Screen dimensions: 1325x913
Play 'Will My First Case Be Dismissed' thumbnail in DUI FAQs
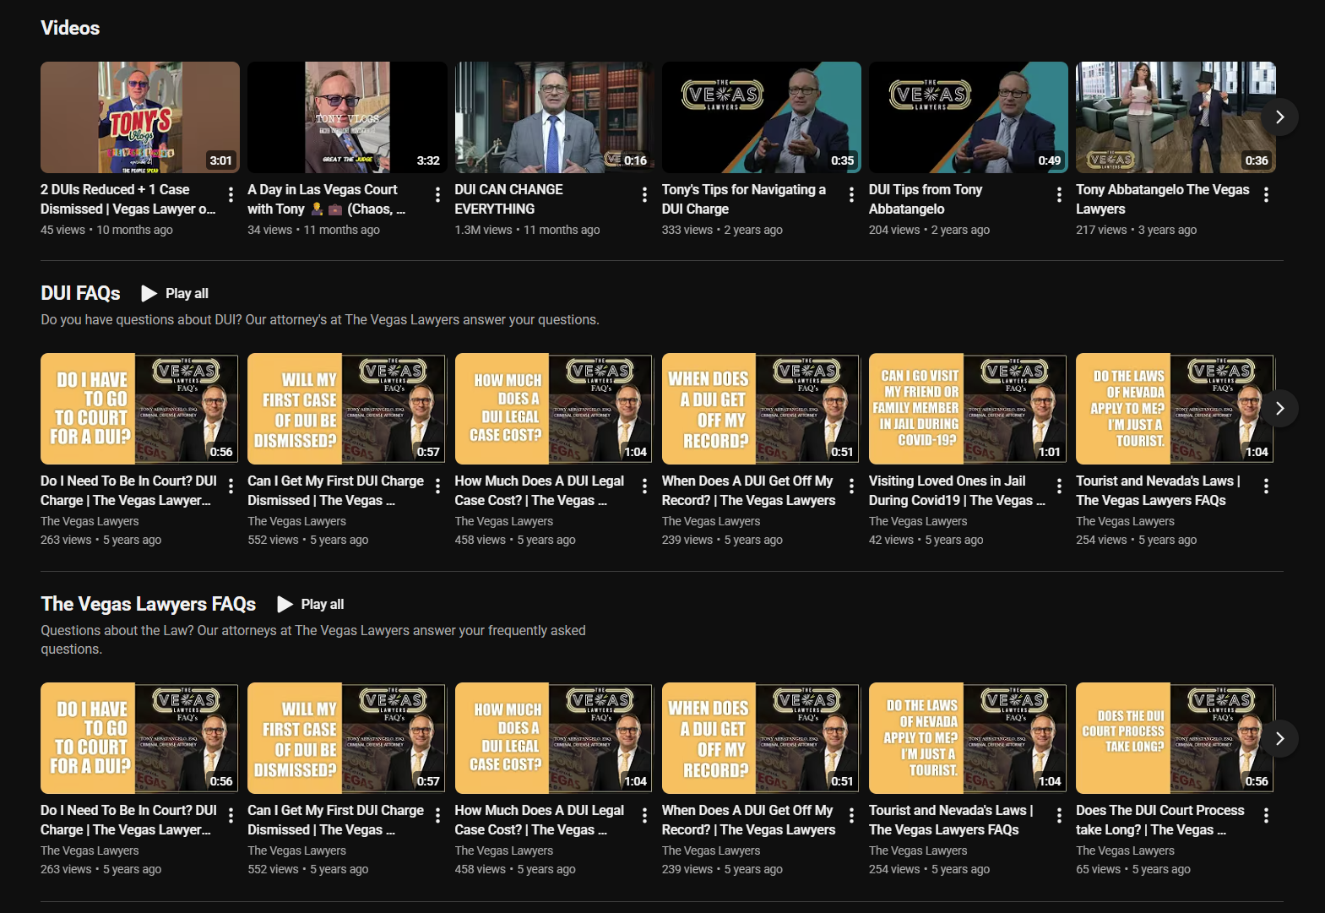point(347,409)
